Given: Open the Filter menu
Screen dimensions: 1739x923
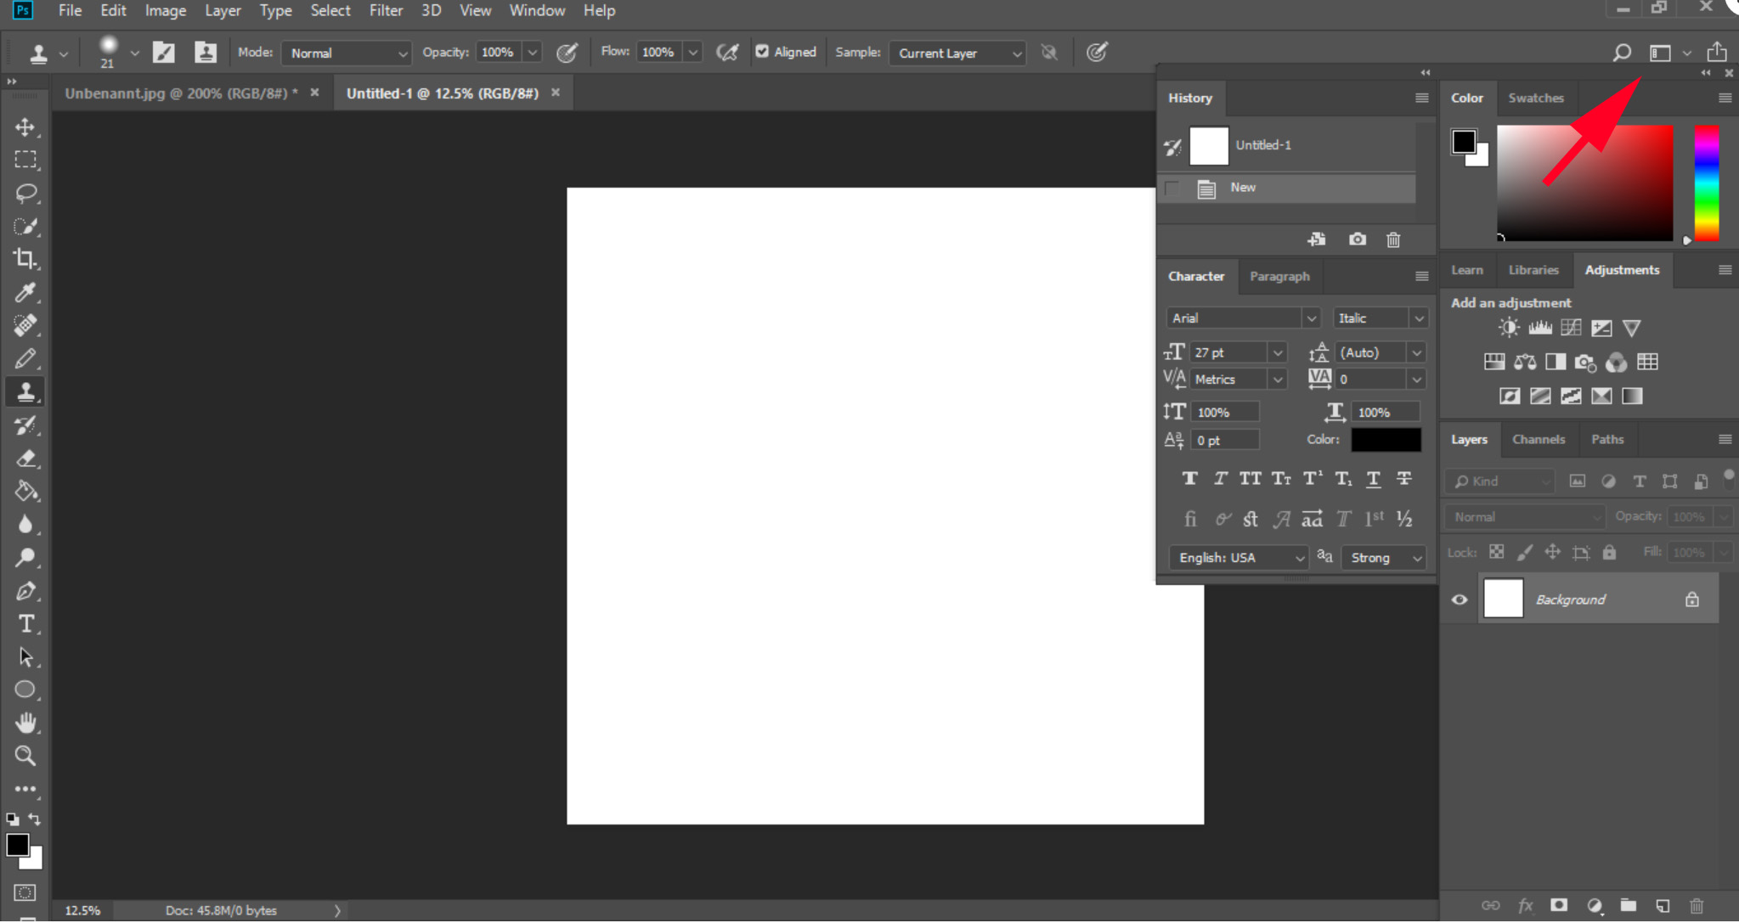Looking at the screenshot, I should tap(386, 10).
